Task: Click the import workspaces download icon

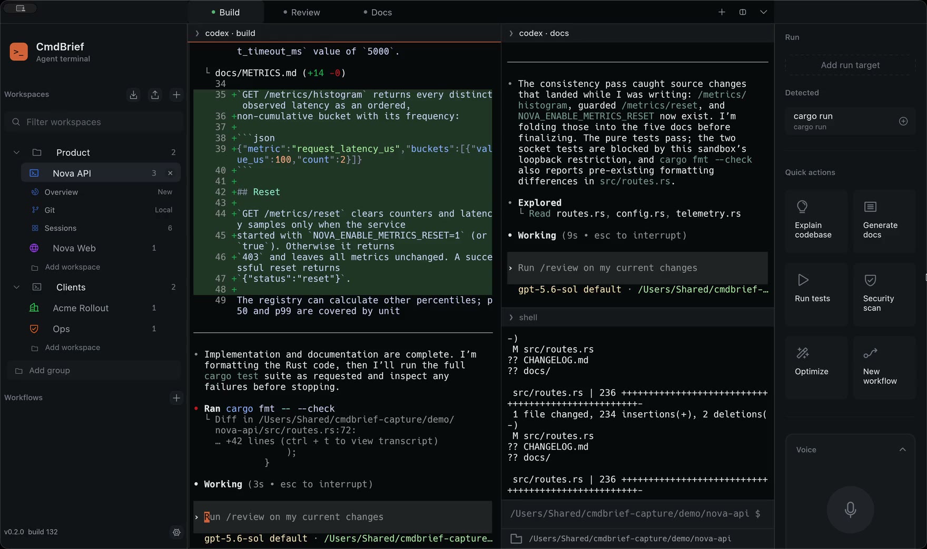Action: point(133,95)
